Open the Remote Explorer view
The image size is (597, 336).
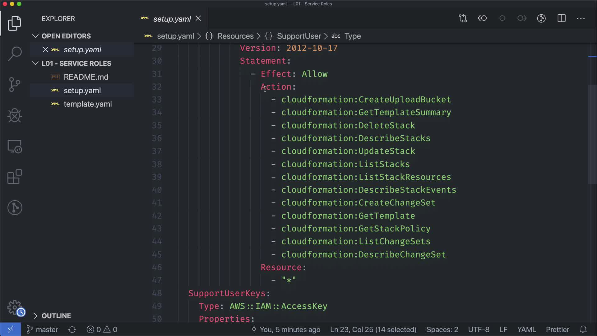tap(15, 146)
